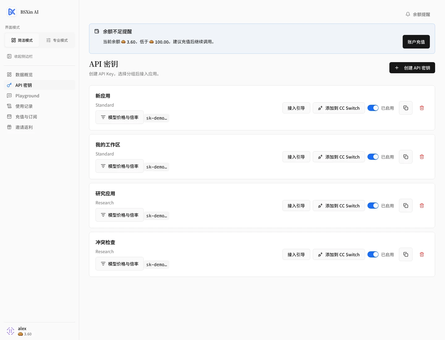Expand 模型价格与倍率 for 冲突检查

[120, 264]
